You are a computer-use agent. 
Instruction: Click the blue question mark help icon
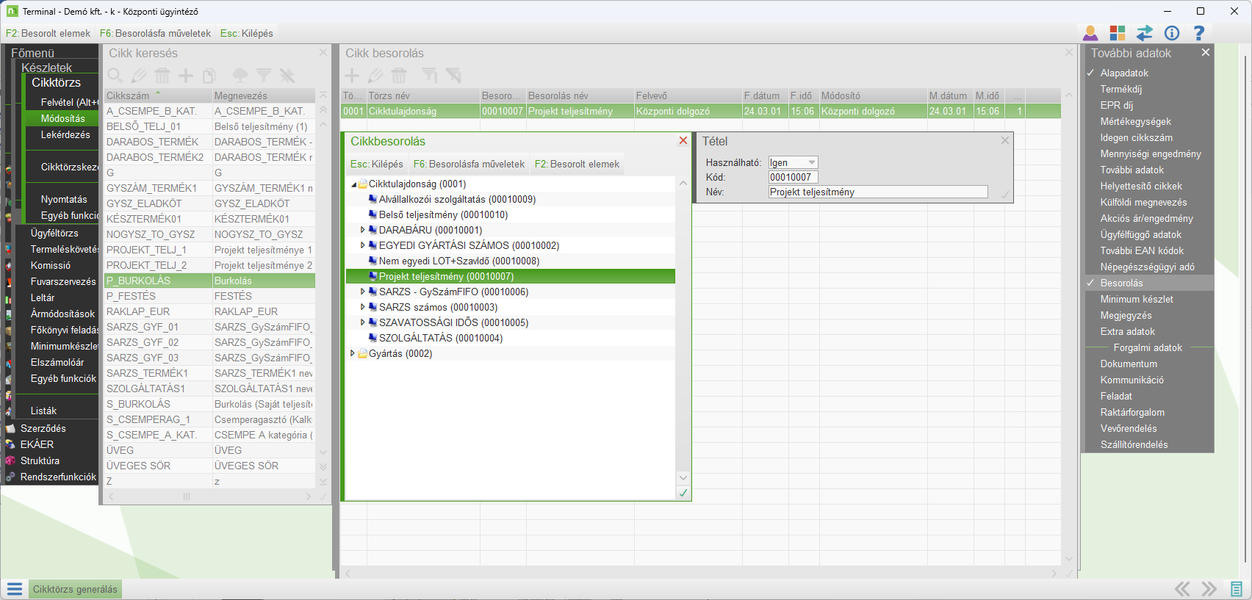[x=1199, y=33]
